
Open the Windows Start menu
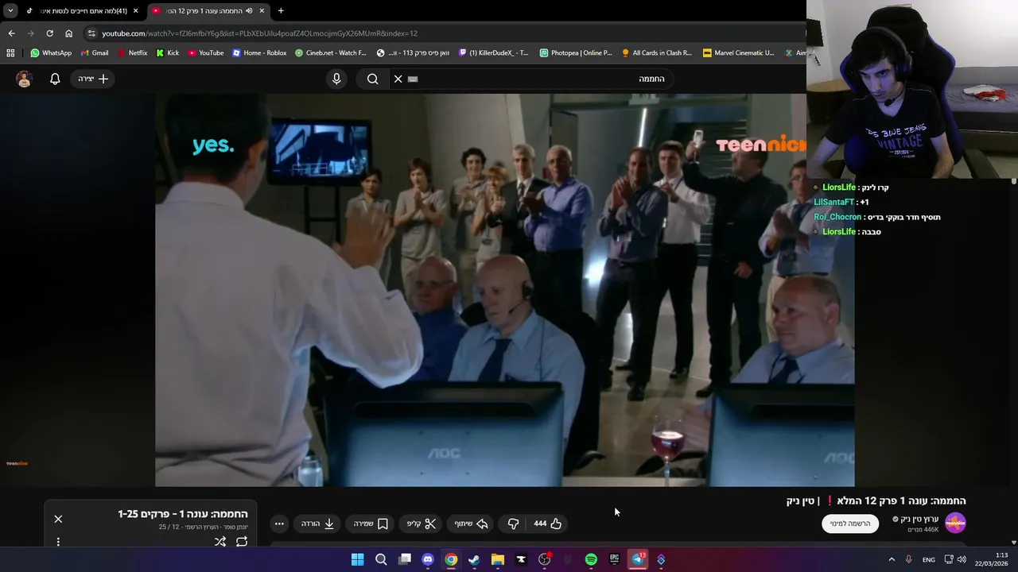coord(358,559)
